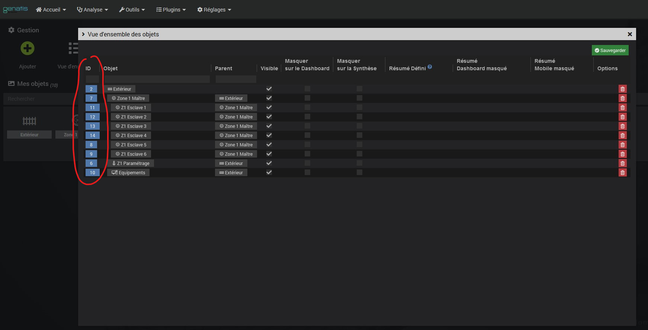
Task: Remove Equipements using its red trash icon
Action: point(622,172)
